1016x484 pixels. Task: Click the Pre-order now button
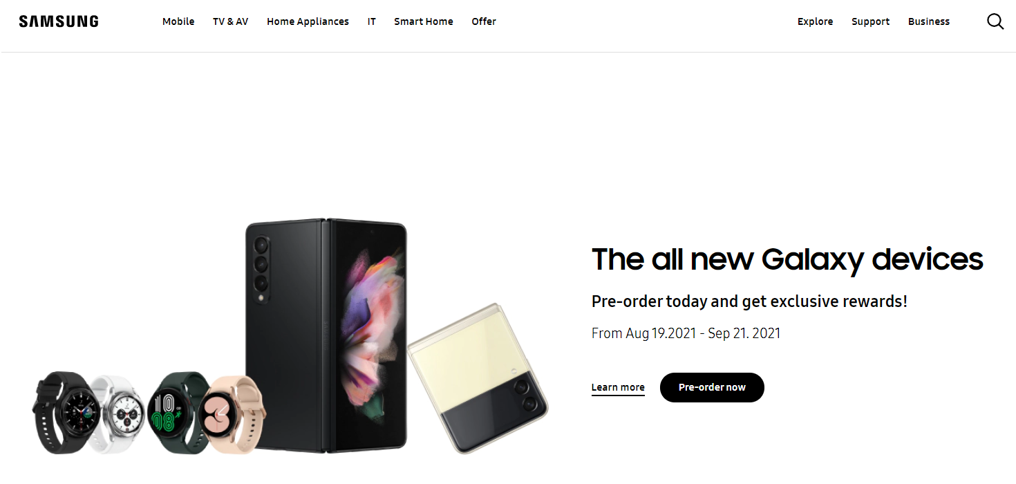pos(712,387)
